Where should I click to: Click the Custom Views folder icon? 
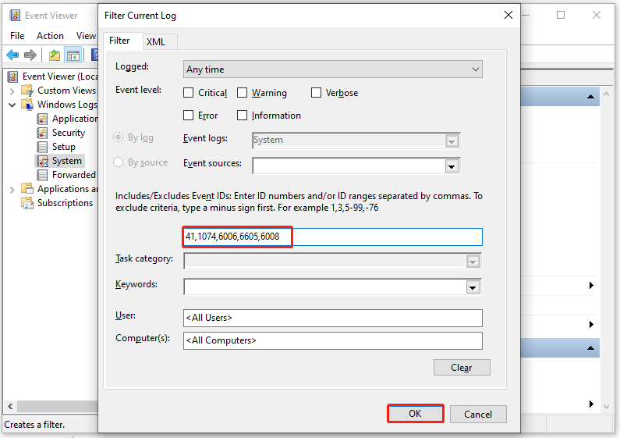tap(27, 91)
